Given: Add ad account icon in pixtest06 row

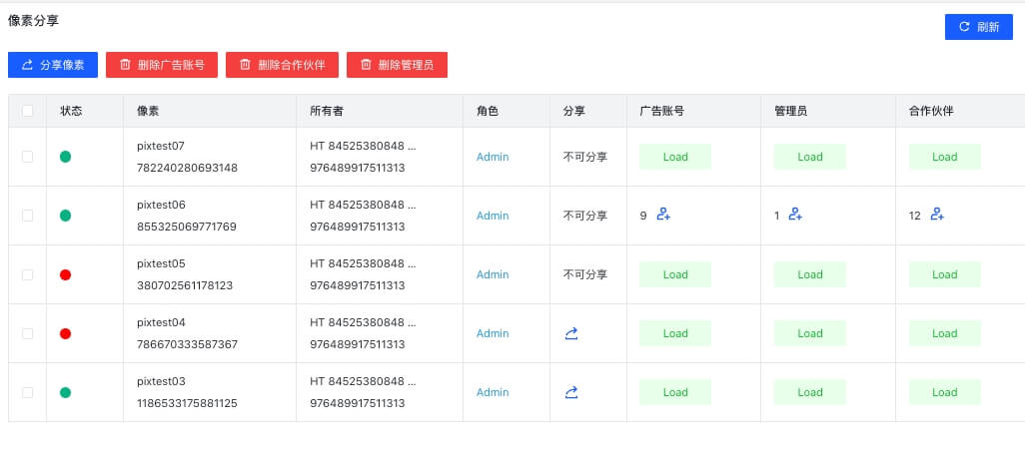Looking at the screenshot, I should point(663,215).
